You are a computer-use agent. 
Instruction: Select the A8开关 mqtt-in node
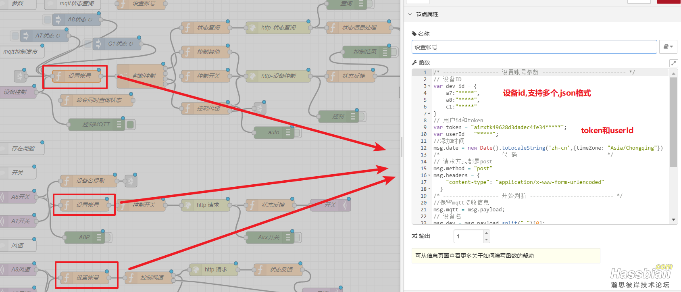point(18,197)
